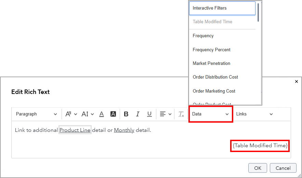Click the Cancel button

[283, 168]
